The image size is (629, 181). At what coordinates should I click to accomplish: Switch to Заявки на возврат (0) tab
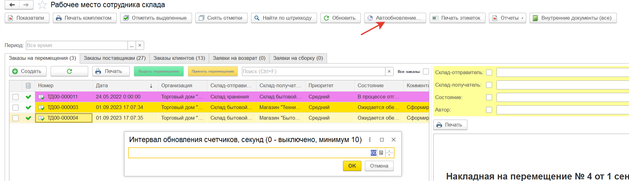pyautogui.click(x=239, y=58)
